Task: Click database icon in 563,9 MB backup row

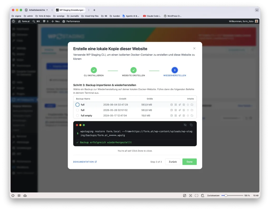Action: tap(171, 105)
